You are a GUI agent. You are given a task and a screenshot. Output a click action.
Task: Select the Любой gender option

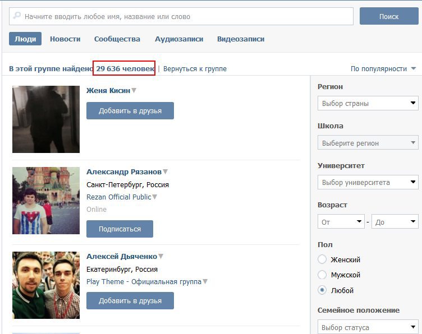(322, 290)
